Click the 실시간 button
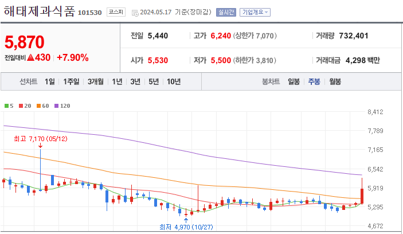403x234 pixels. [x=226, y=12]
